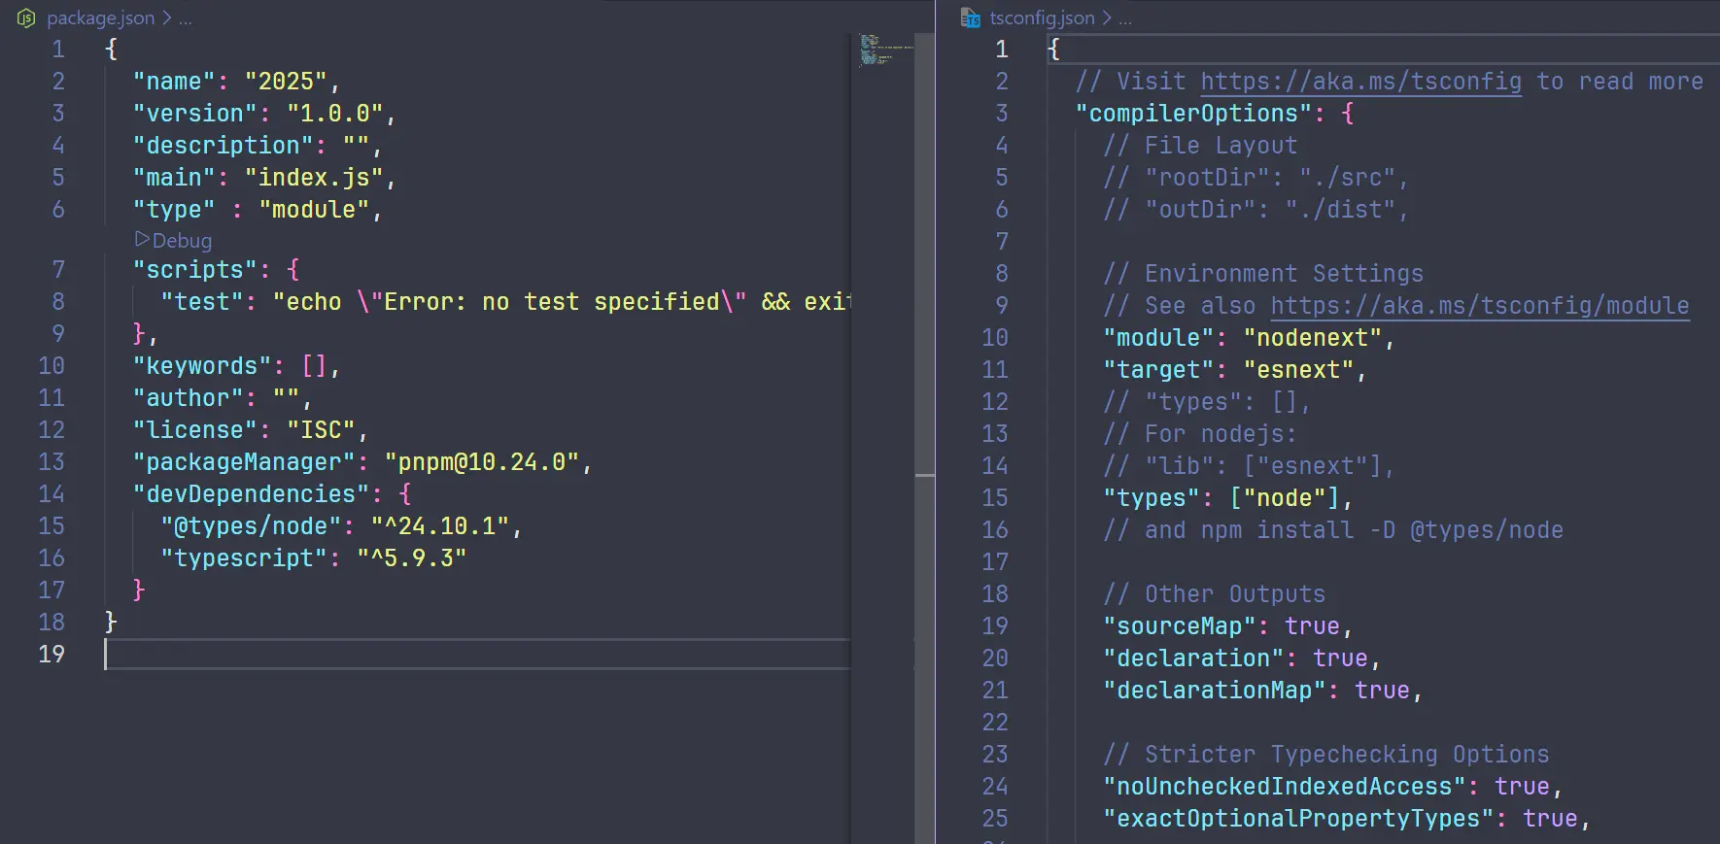1720x844 pixels.
Task: Click the commented "rootDir" line in tsconfig.json
Action: coord(1256,178)
